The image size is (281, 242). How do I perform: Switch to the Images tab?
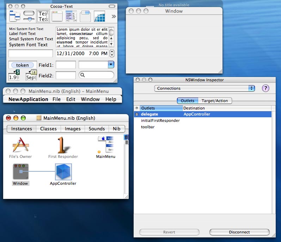point(73,129)
